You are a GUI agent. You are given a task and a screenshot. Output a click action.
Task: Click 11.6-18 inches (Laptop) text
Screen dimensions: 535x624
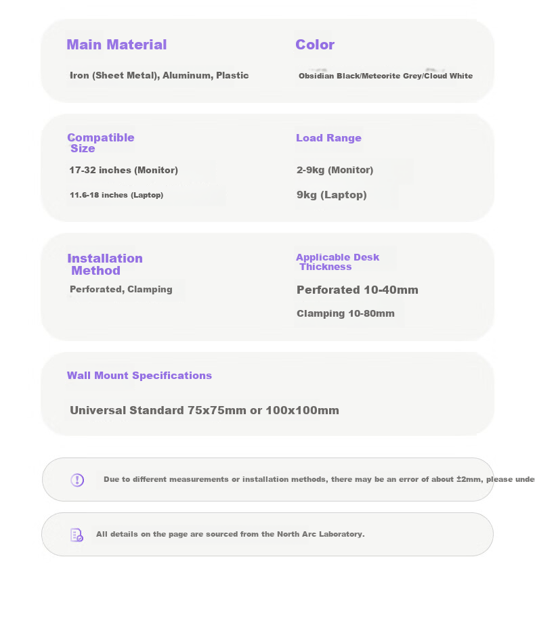[x=116, y=195]
